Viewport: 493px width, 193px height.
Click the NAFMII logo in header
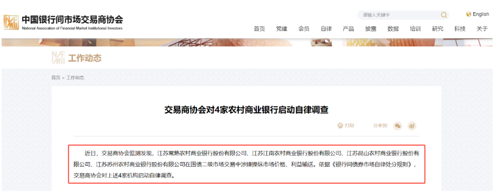pyautogui.click(x=11, y=22)
